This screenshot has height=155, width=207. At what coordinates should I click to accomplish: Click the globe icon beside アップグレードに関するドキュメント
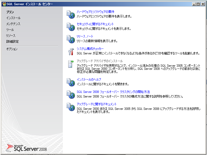click(71, 107)
